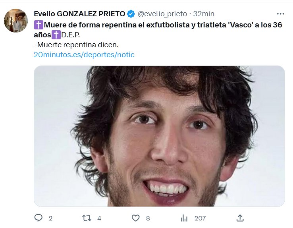Screen dimensions: 293x228
Task: Open the attached photo in full view
Action: (159, 136)
